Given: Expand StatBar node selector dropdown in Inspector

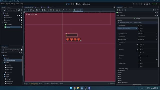Looking at the screenshot, I should coord(155,12).
